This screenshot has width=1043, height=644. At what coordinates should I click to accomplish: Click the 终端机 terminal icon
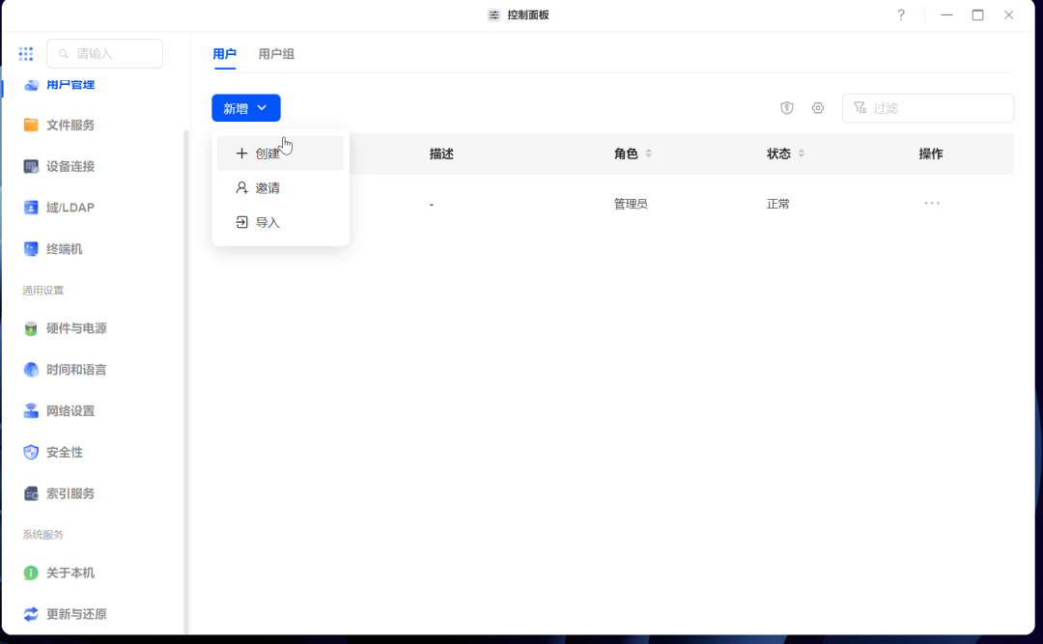tap(31, 249)
